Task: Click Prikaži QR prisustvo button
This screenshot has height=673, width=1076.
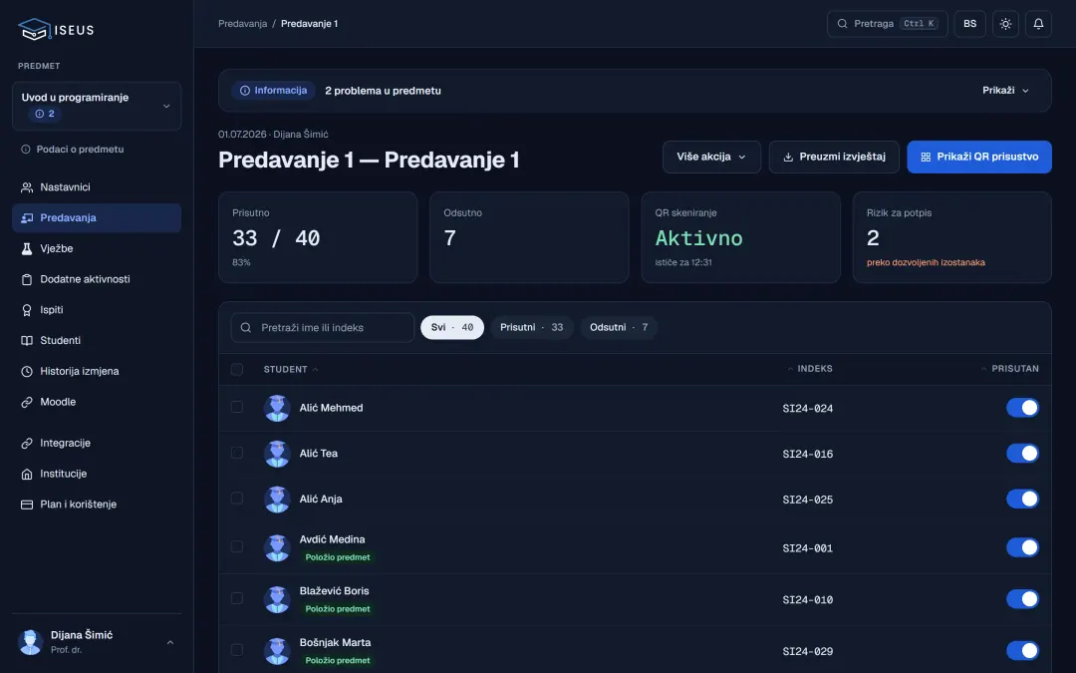Action: (x=979, y=158)
